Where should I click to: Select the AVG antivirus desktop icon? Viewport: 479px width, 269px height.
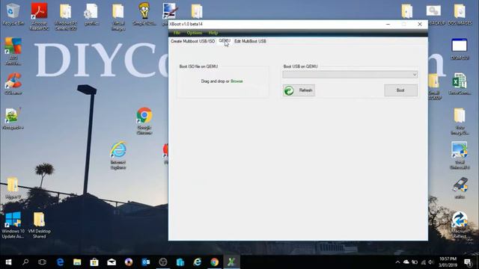(x=13, y=51)
